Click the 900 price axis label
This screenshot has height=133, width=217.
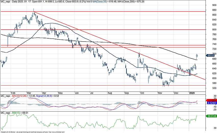(x=211, y=5)
